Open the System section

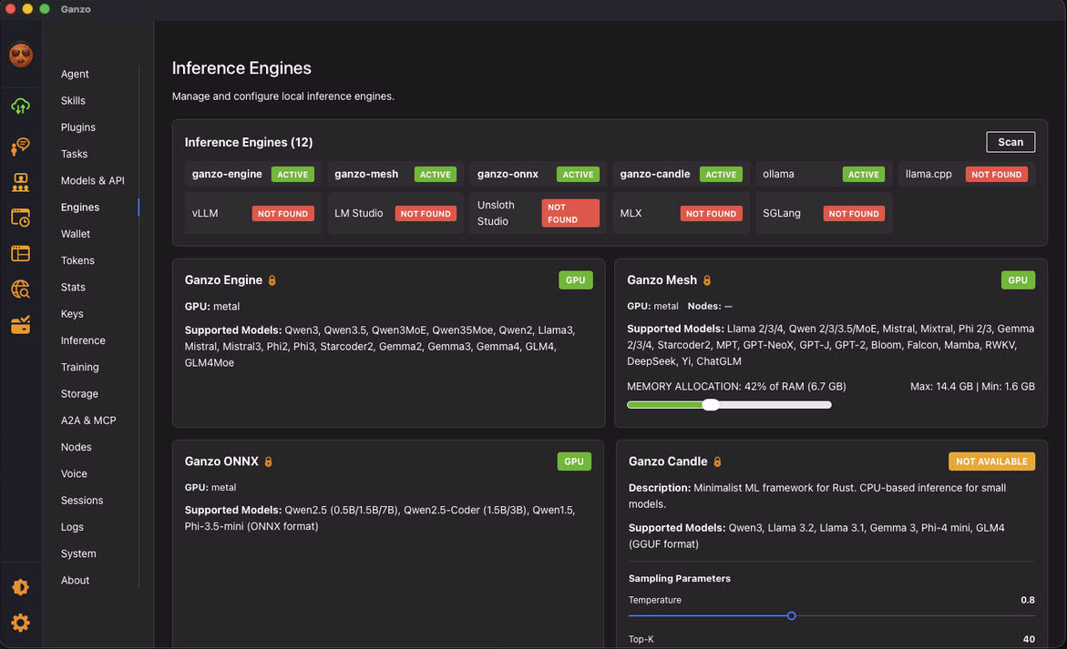point(78,553)
